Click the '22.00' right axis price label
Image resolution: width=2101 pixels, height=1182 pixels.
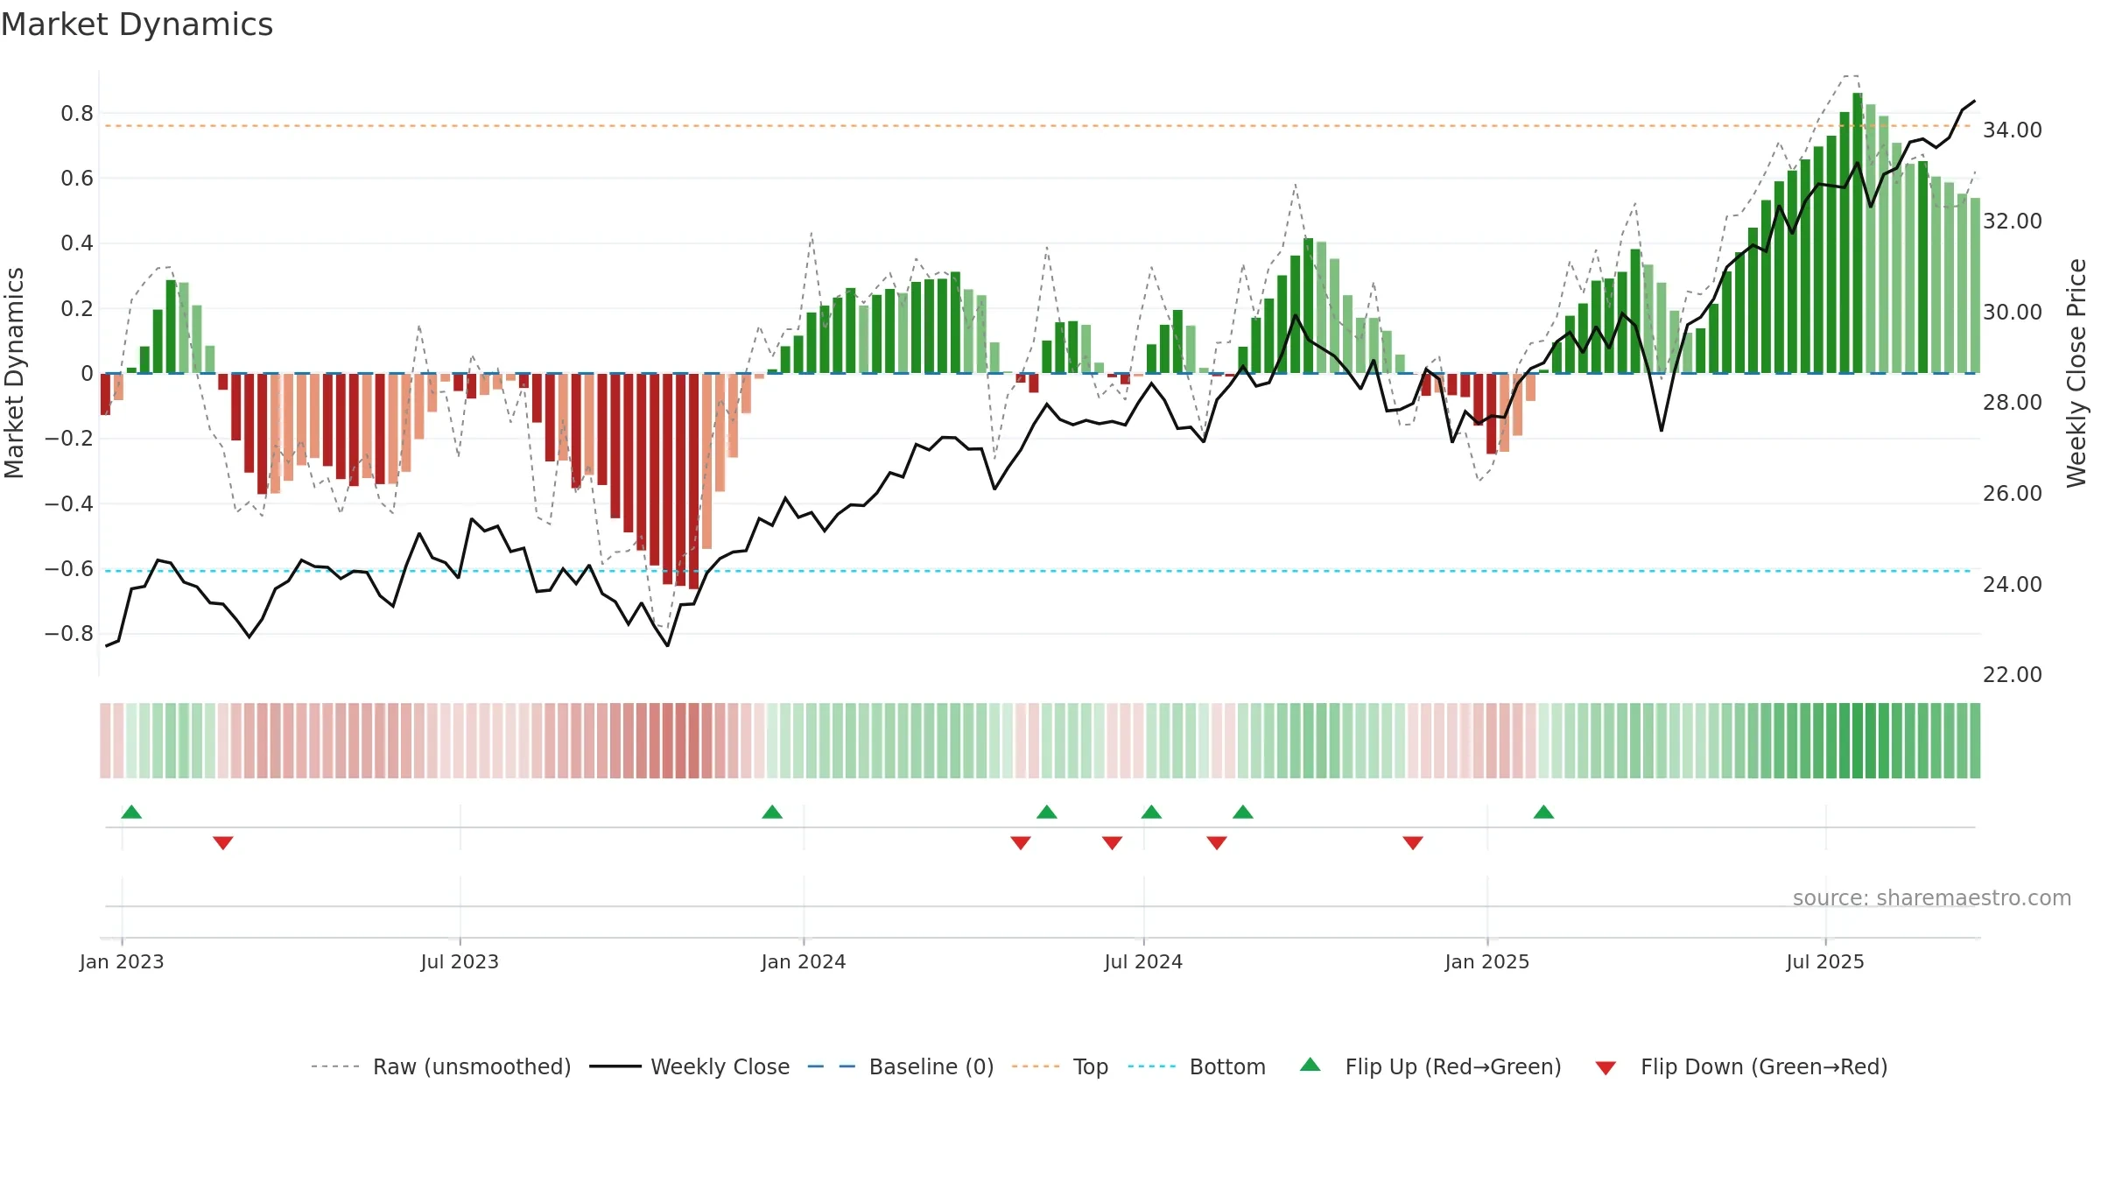point(2013,674)
